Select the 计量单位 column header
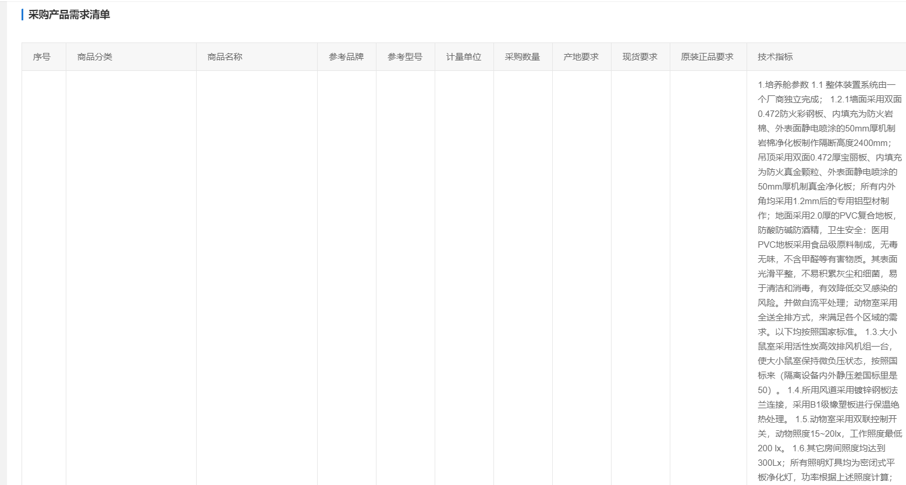 tap(464, 57)
